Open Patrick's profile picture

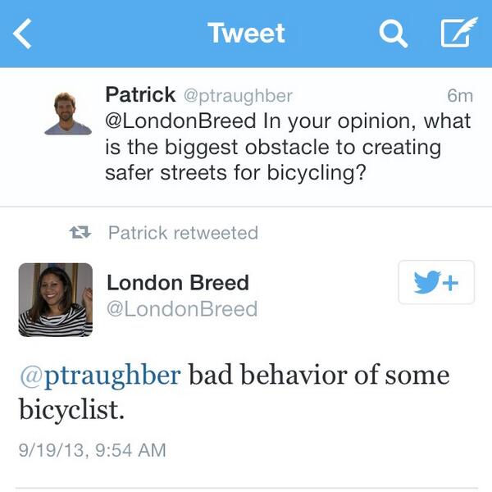pos(68,113)
